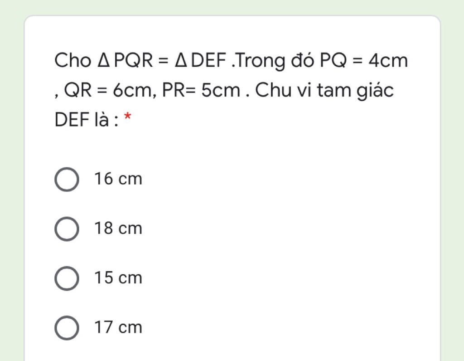Mark the 17 cm radio button

(x=67, y=327)
